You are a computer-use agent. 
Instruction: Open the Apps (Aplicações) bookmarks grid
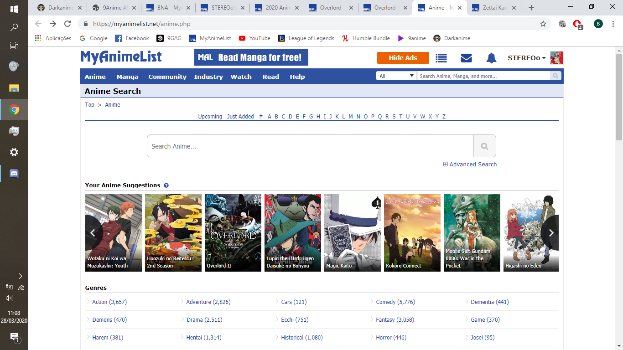[53, 38]
